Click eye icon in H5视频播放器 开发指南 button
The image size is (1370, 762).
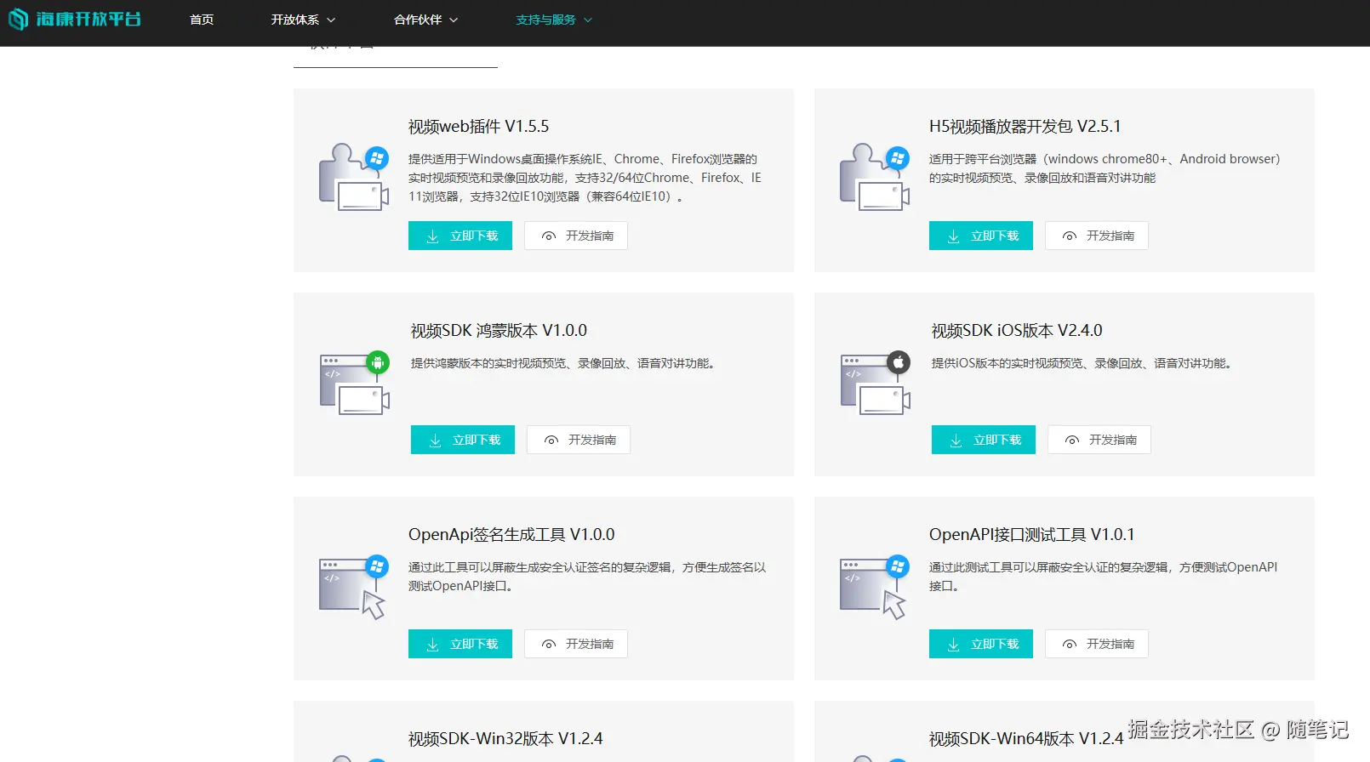pyautogui.click(x=1070, y=236)
